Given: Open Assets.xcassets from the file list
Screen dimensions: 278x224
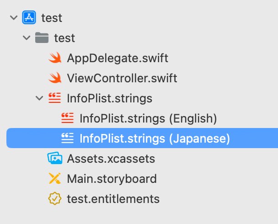Looking at the screenshot, I should point(111,159).
